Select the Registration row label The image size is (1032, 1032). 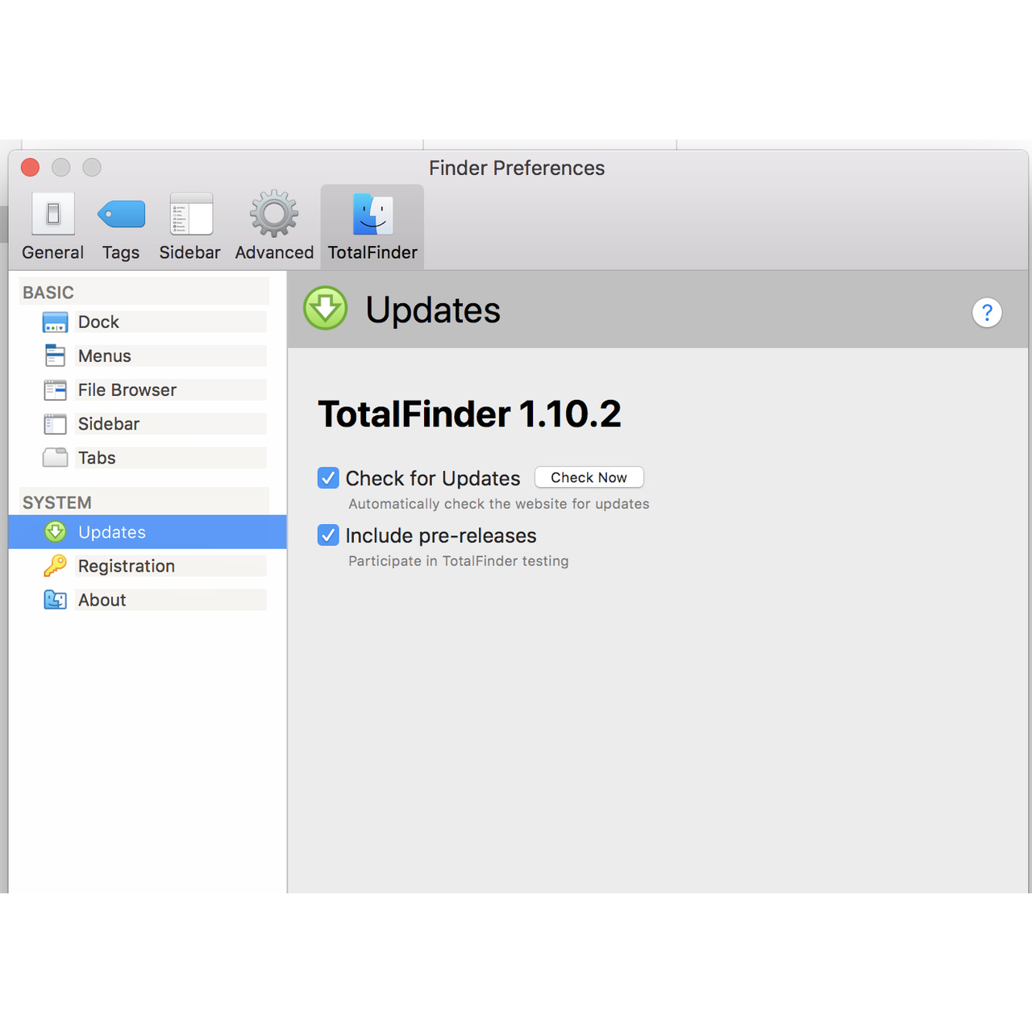point(127,566)
